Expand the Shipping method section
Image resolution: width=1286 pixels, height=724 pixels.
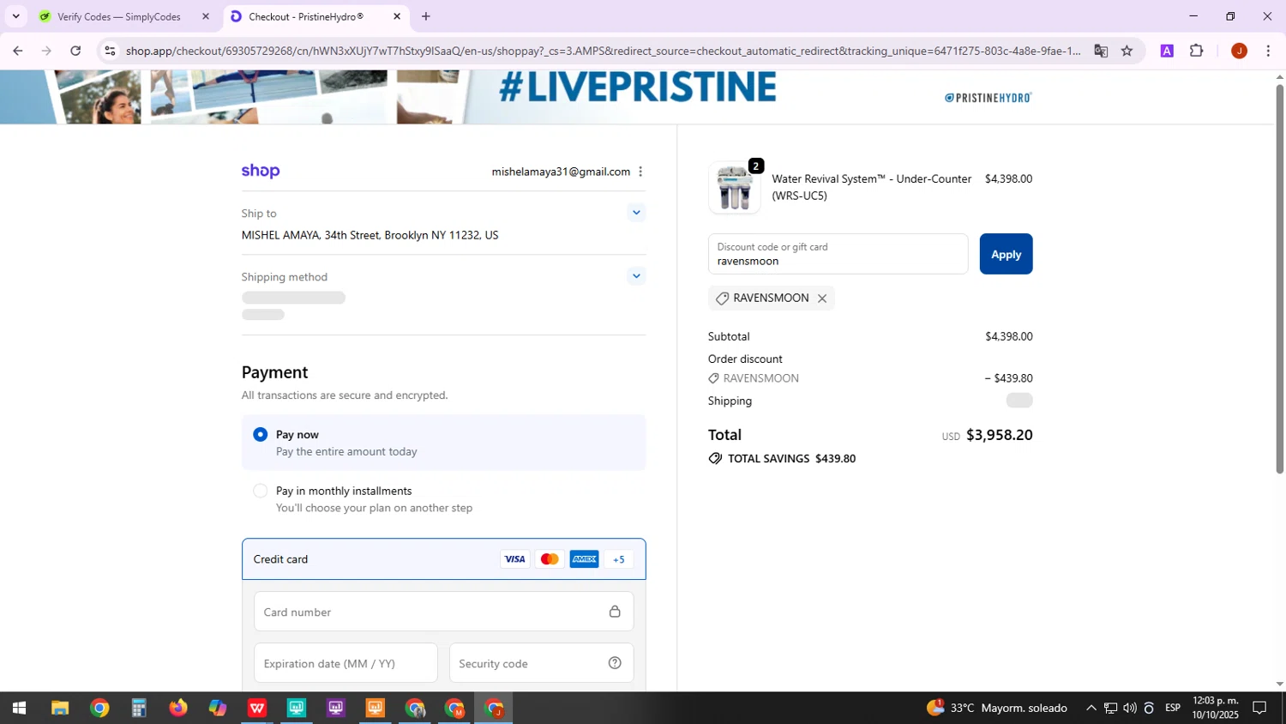pos(636,276)
